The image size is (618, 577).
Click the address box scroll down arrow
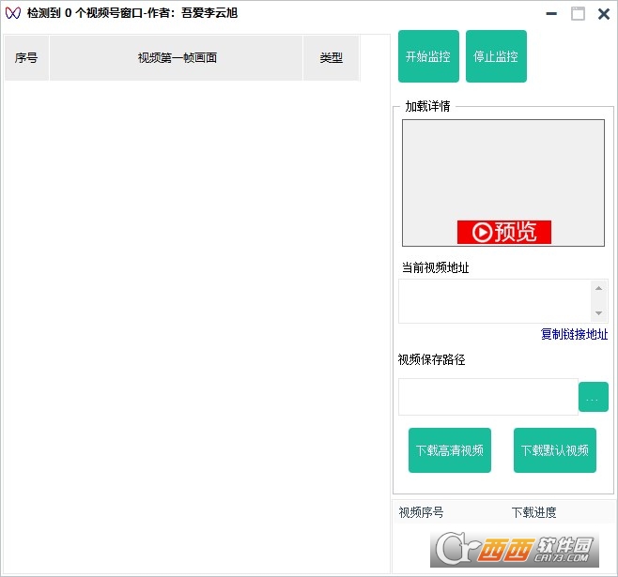tap(598, 313)
